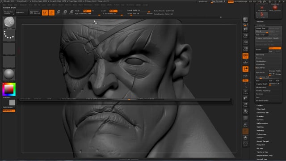Toggle the orange Persp perspective button
This screenshot has width=286, height=161.
tap(245, 56)
